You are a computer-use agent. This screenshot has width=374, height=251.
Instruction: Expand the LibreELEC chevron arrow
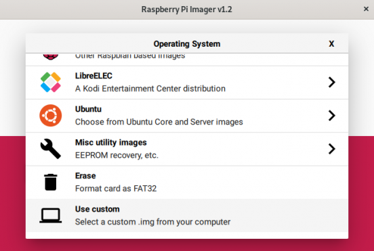click(x=331, y=82)
